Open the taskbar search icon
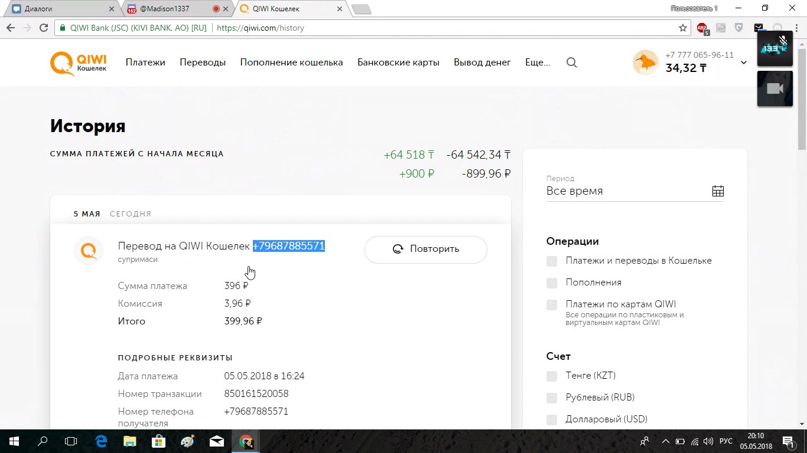This screenshot has width=807, height=453. click(x=43, y=441)
